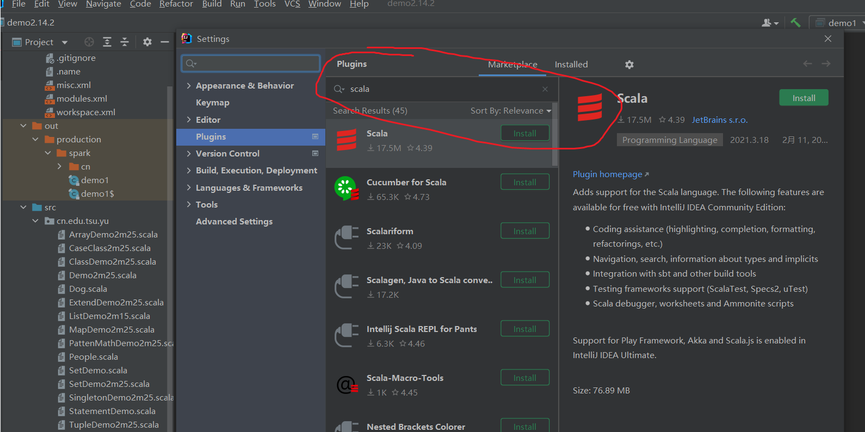The image size is (865, 432).
Task: Click the Settings search input field
Action: point(251,64)
